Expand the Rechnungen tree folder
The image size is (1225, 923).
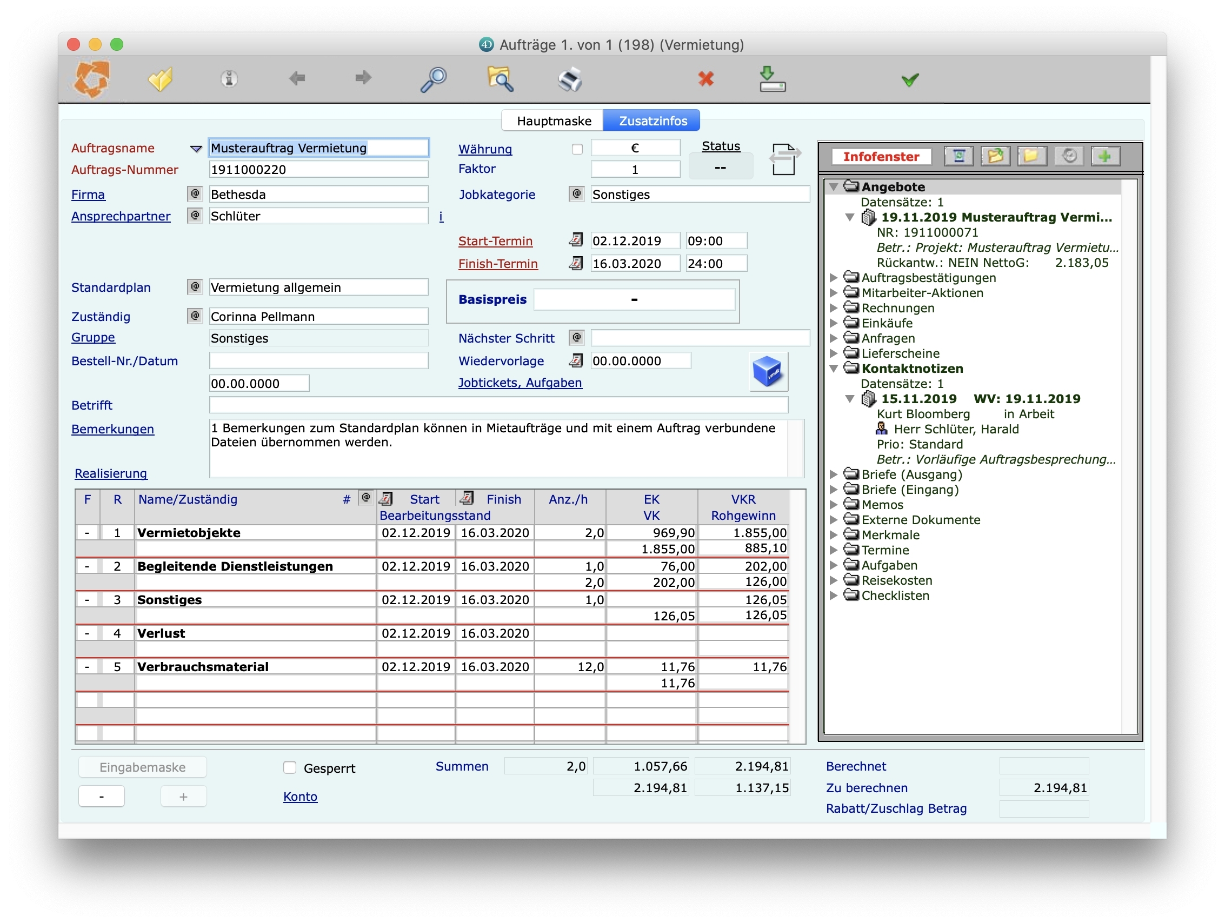(x=834, y=308)
